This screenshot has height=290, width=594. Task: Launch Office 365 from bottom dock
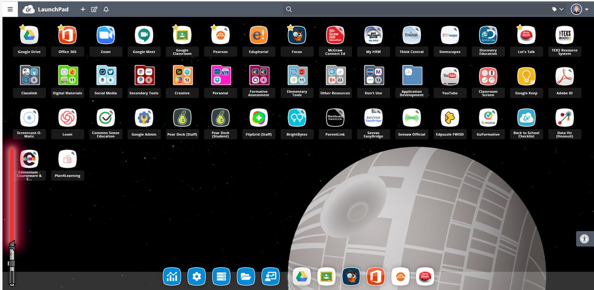376,276
